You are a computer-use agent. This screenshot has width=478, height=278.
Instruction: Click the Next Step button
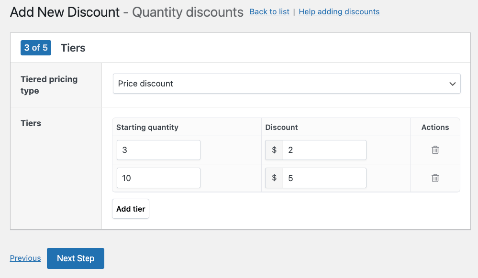coord(75,258)
